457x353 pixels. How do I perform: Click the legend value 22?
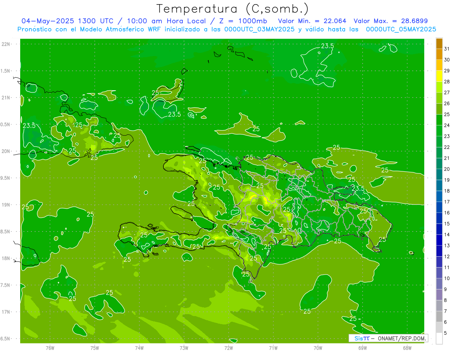[x=447, y=147]
